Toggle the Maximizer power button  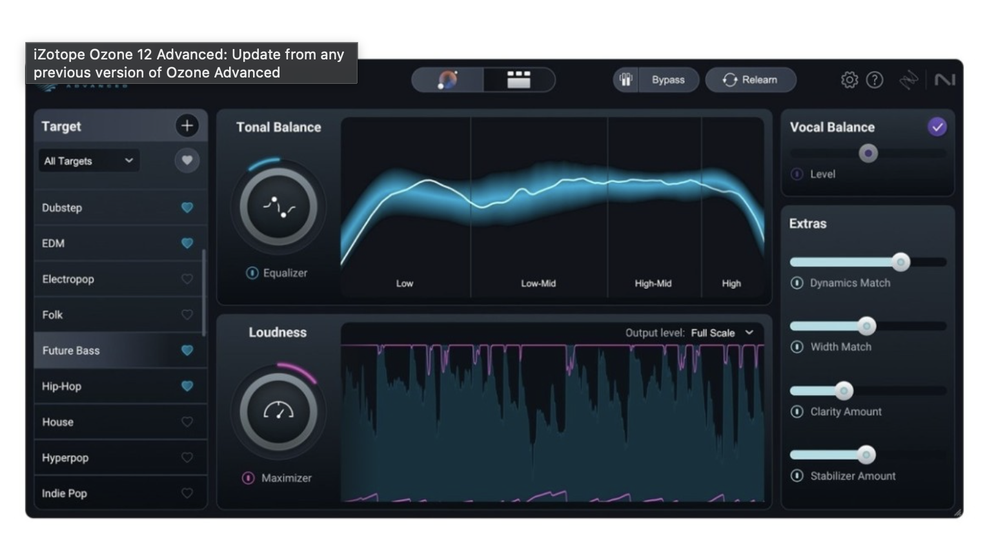tap(248, 478)
